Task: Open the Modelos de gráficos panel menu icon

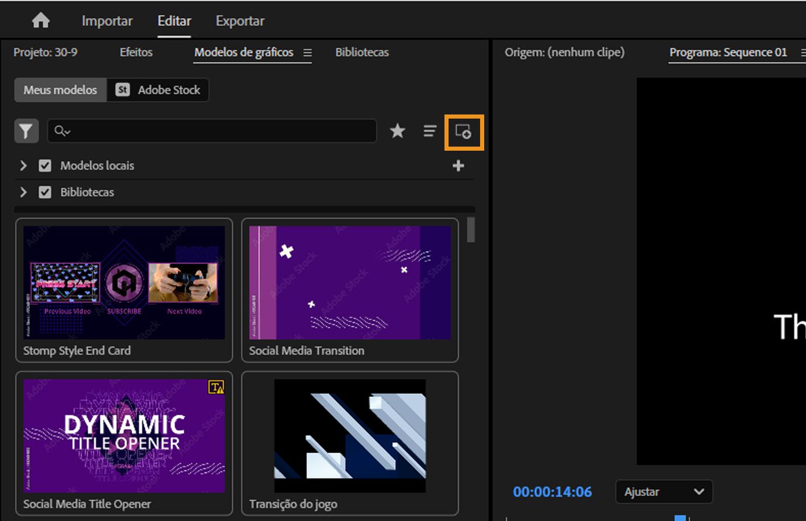Action: (x=307, y=53)
